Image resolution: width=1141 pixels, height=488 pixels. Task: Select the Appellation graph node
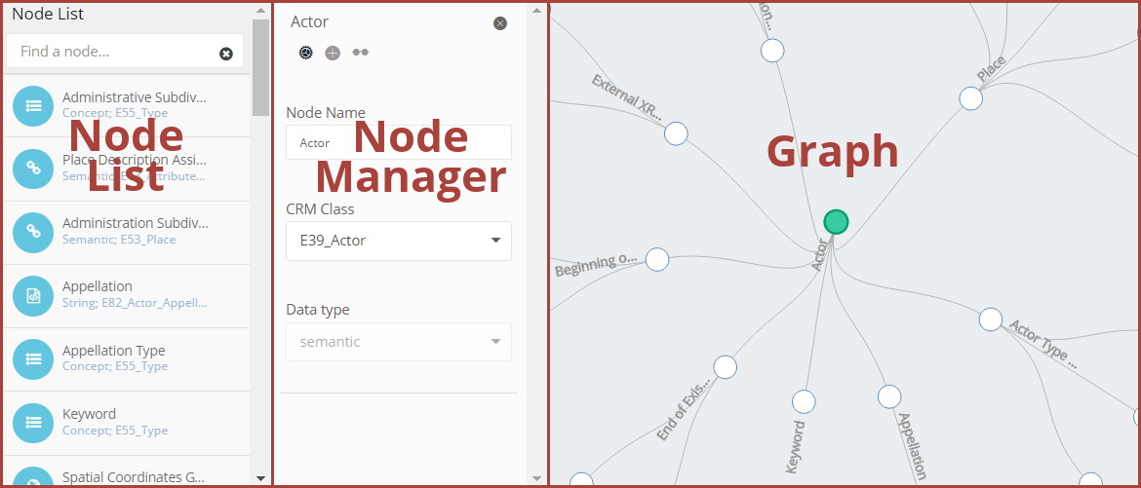point(889,397)
